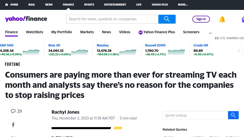This screenshot has width=244, height=137.
Task: Open the Crude Oil quote link
Action: click(x=201, y=45)
